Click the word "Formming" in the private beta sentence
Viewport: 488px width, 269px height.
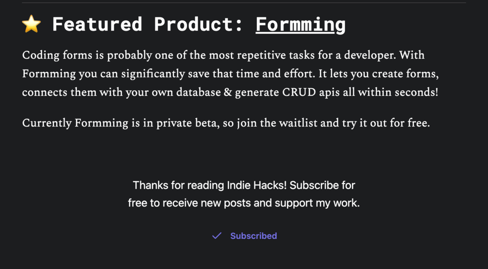[101, 123]
